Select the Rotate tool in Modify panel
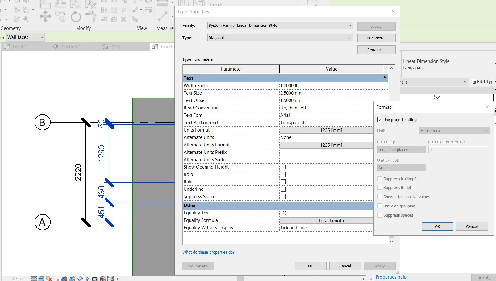 [76, 17]
